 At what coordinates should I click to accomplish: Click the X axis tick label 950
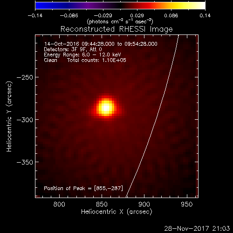click(x=187, y=204)
